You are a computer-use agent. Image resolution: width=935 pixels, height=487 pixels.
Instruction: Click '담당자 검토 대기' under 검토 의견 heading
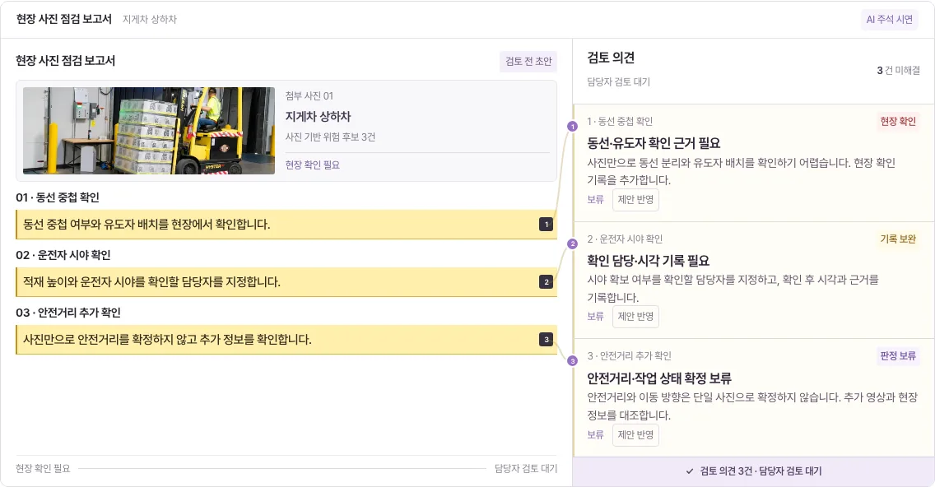(618, 81)
